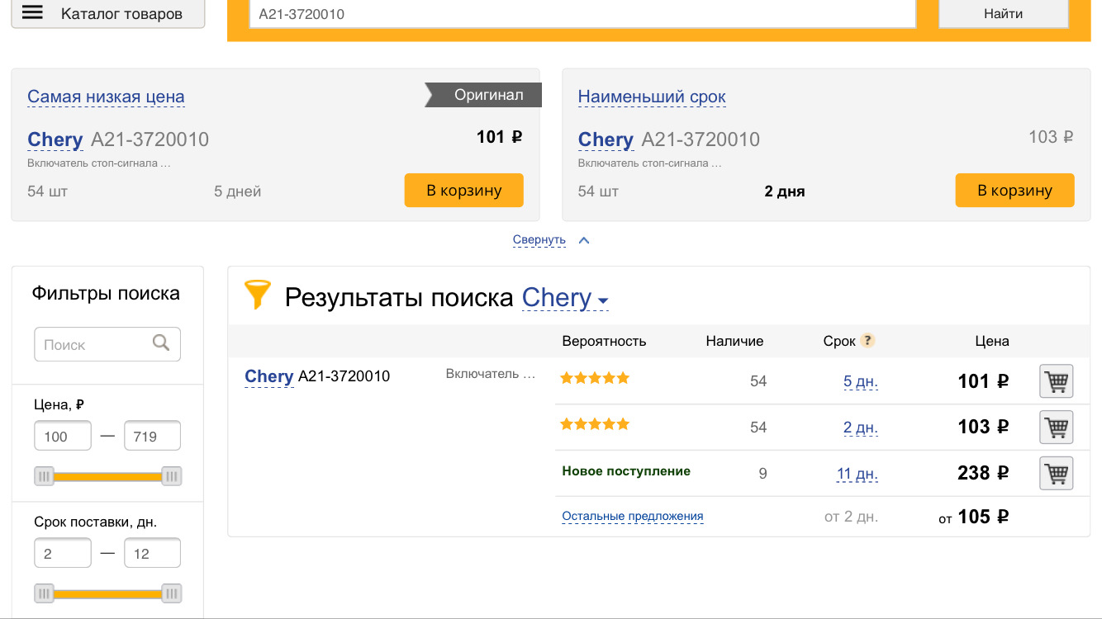Grab left handle of delivery term slider

tap(44, 593)
